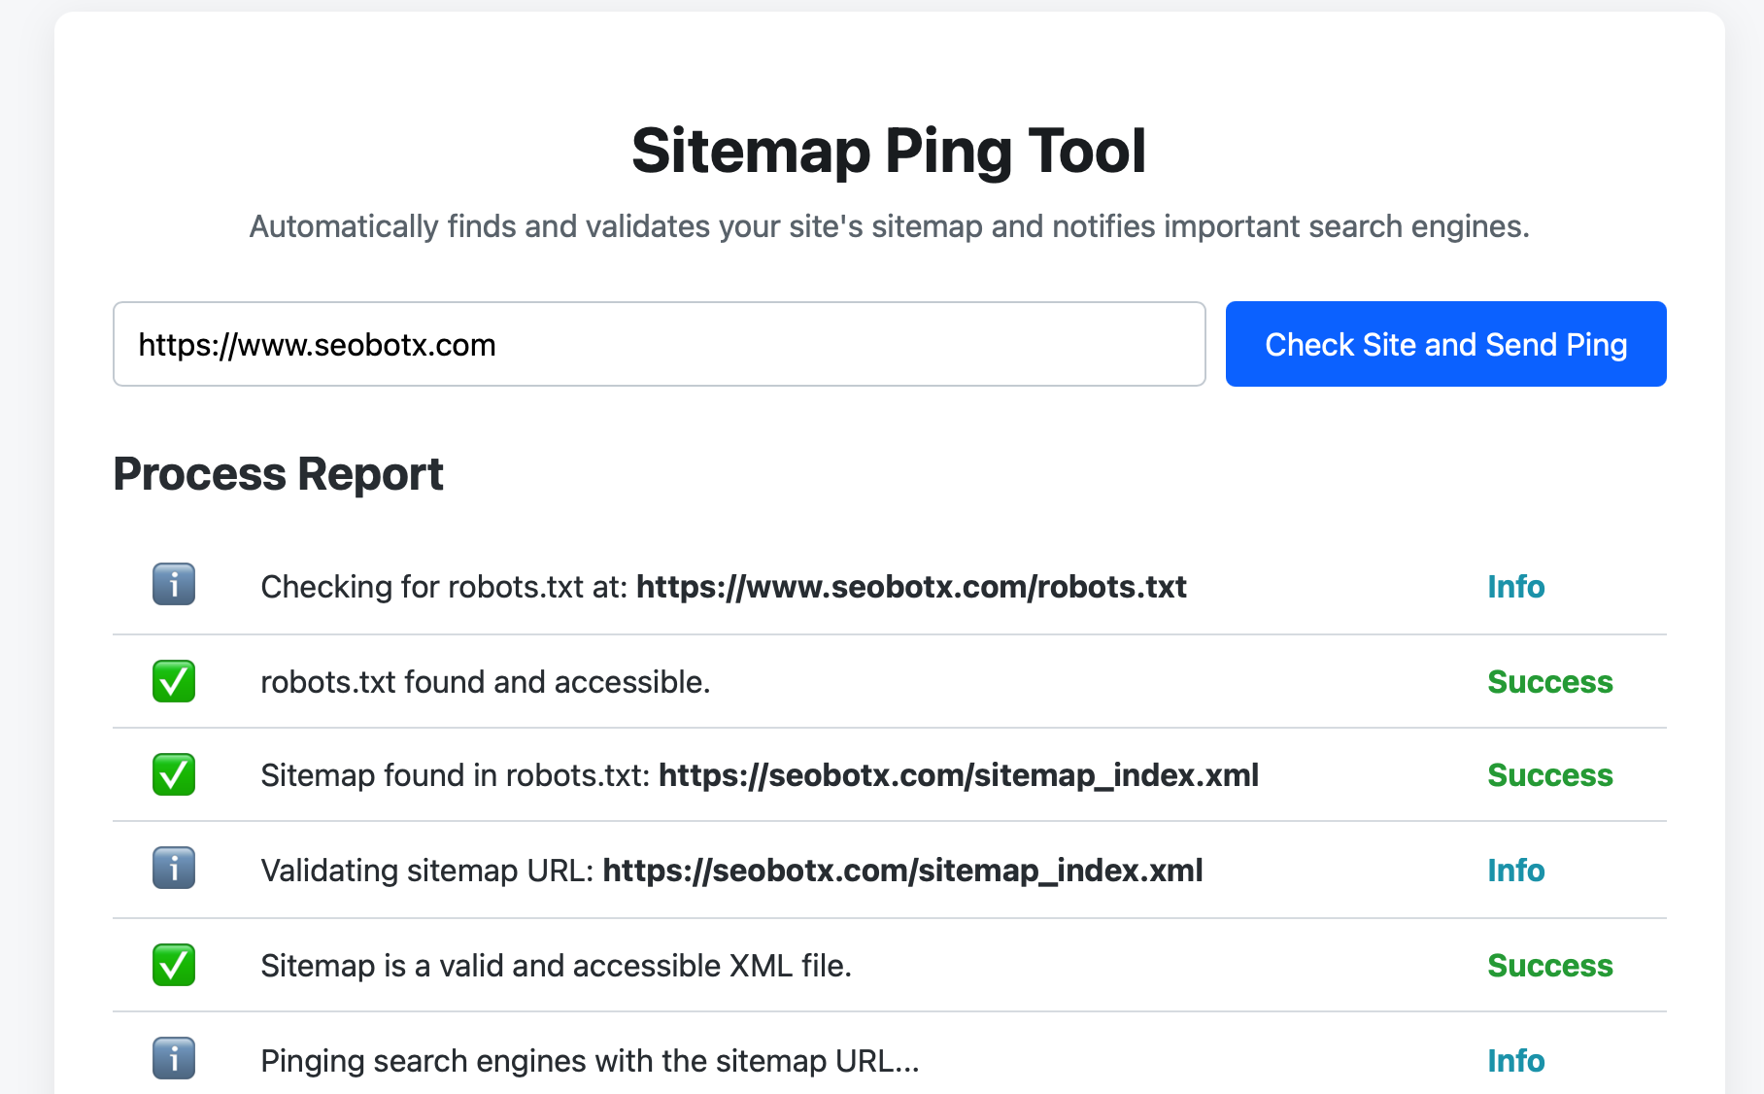Click the info icon beside Checking for robots.txt

(x=174, y=585)
